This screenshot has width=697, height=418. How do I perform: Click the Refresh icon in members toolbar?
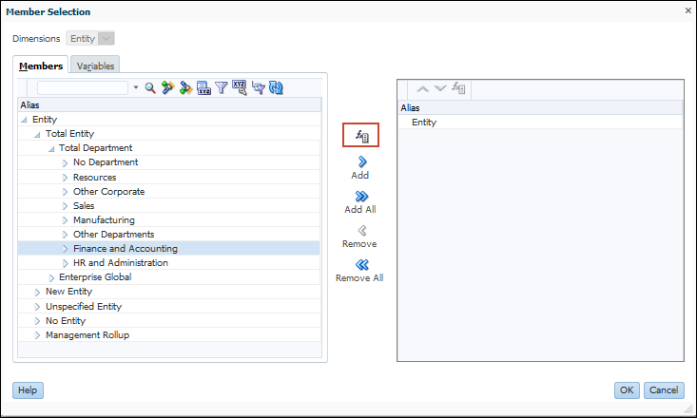(x=276, y=88)
